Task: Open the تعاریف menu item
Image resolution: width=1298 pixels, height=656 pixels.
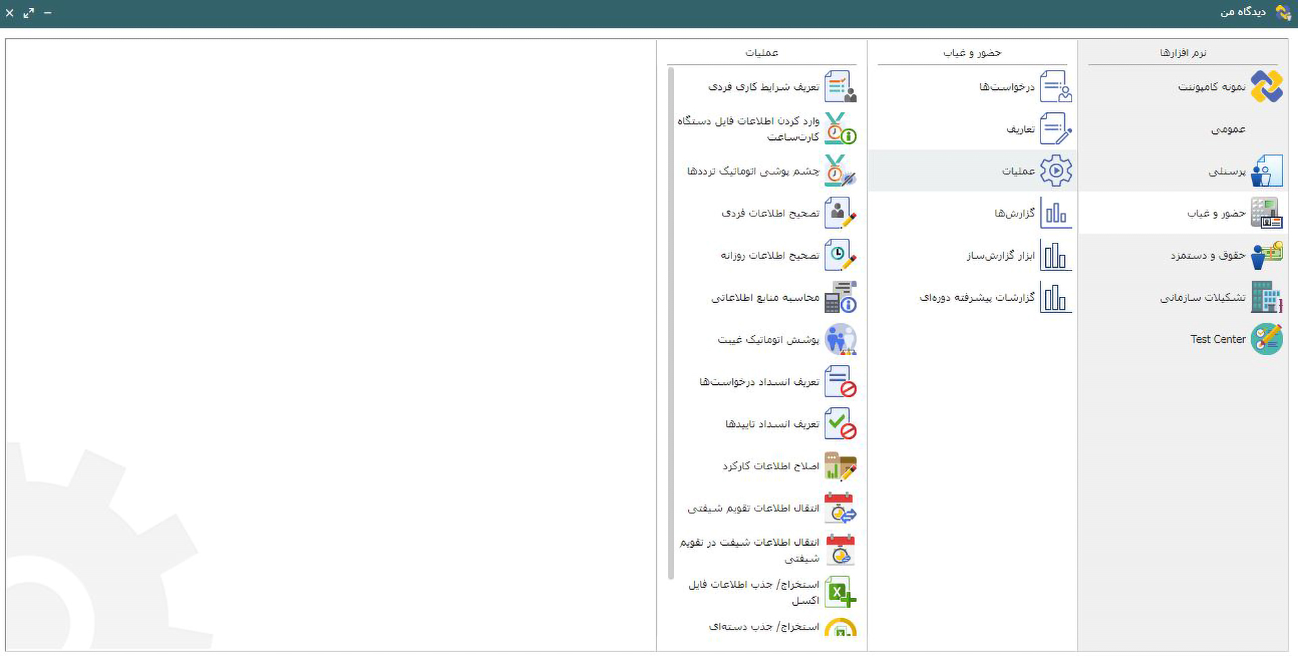Action: coord(1020,128)
